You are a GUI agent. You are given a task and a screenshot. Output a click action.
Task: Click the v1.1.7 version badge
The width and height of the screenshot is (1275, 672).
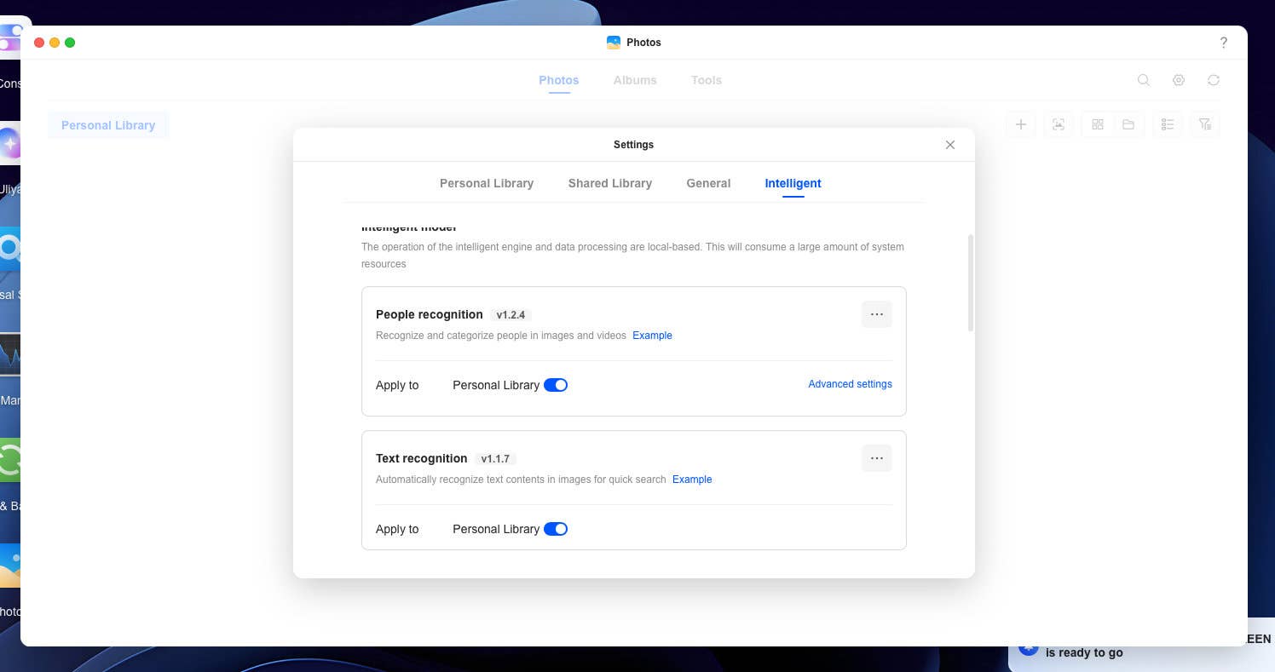[495, 459]
